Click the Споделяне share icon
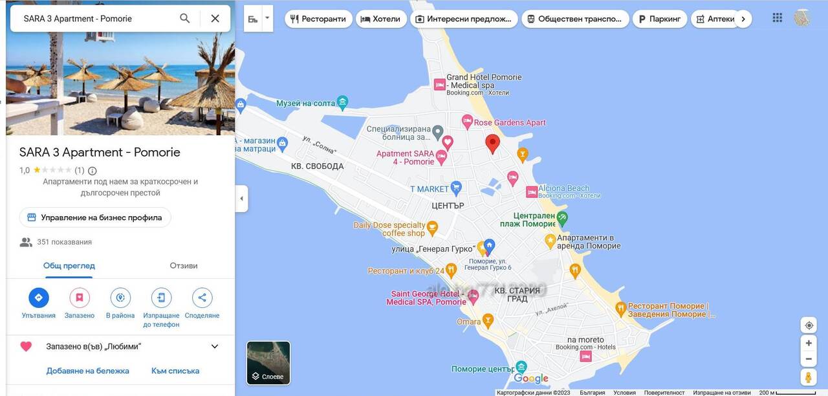This screenshot has height=396, width=828. point(202,298)
